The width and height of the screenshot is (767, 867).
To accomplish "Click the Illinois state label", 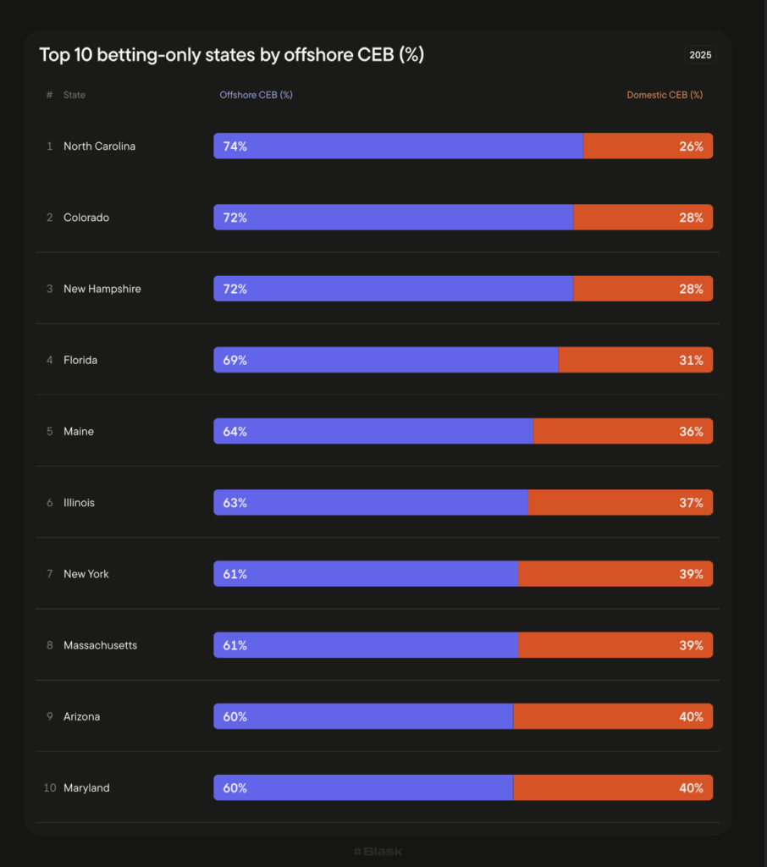I will coord(79,502).
